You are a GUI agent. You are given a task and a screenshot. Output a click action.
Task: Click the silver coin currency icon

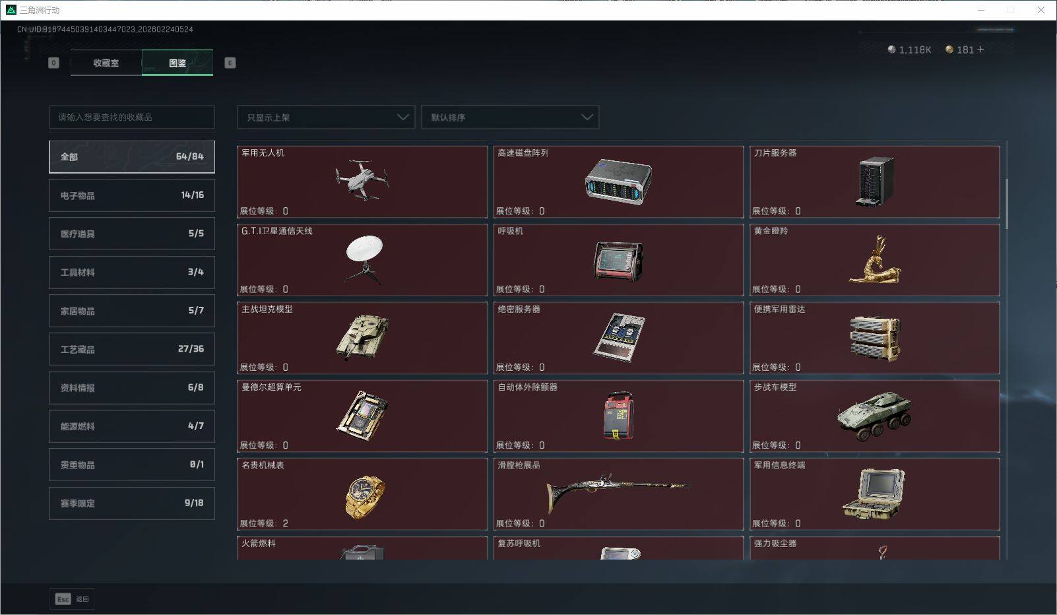coord(892,49)
